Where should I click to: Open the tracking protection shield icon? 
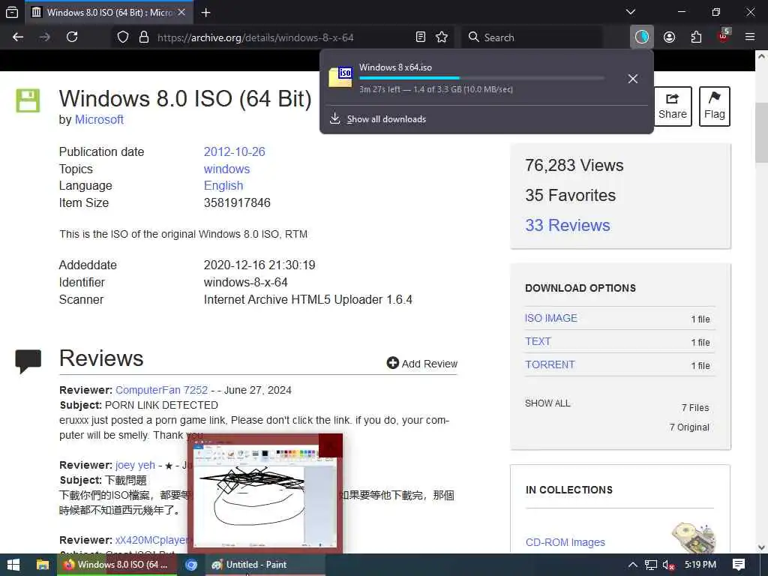123,37
